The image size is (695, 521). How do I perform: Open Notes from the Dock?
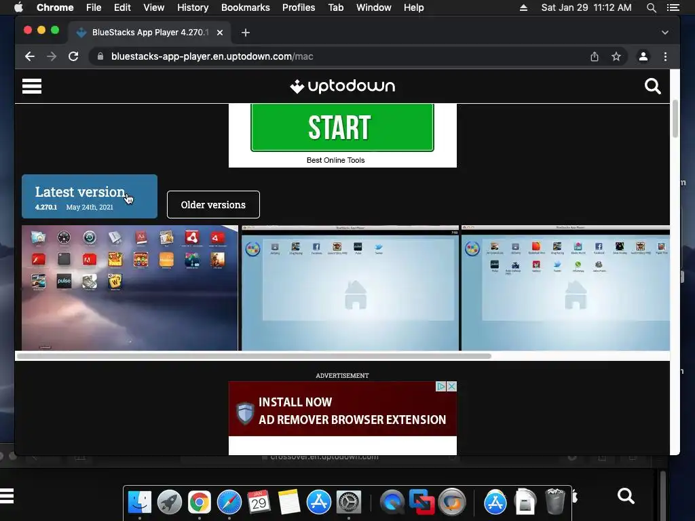pos(289,503)
